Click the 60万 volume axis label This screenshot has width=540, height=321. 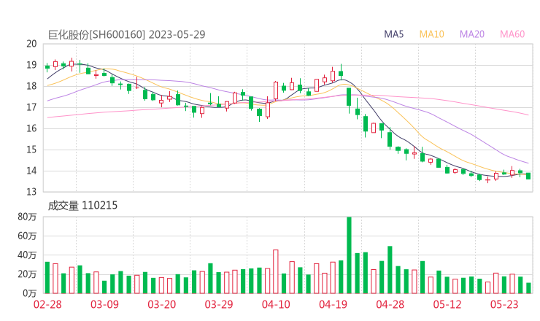pyautogui.click(x=27, y=236)
